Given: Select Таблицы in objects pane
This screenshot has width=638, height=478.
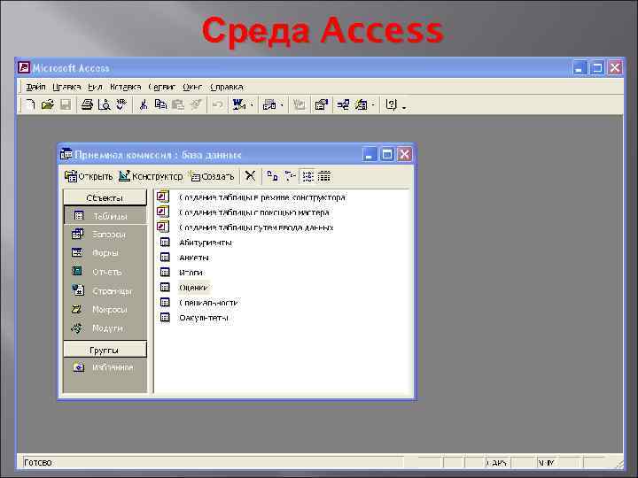Looking at the screenshot, I should point(105,216).
